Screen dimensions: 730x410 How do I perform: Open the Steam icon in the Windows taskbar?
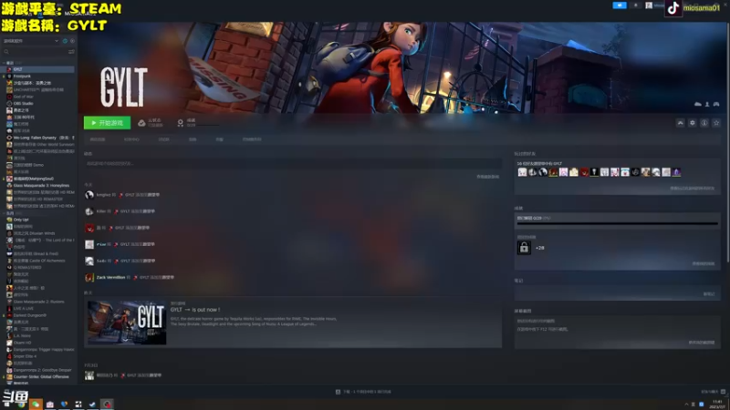click(92, 404)
